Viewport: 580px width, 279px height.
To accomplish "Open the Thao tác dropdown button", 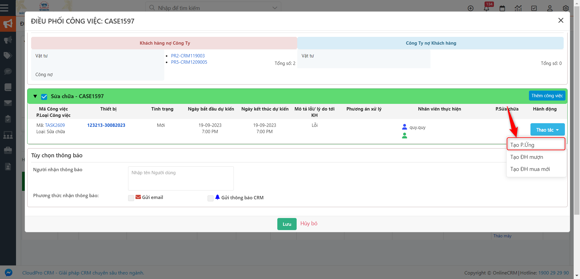I will (547, 130).
